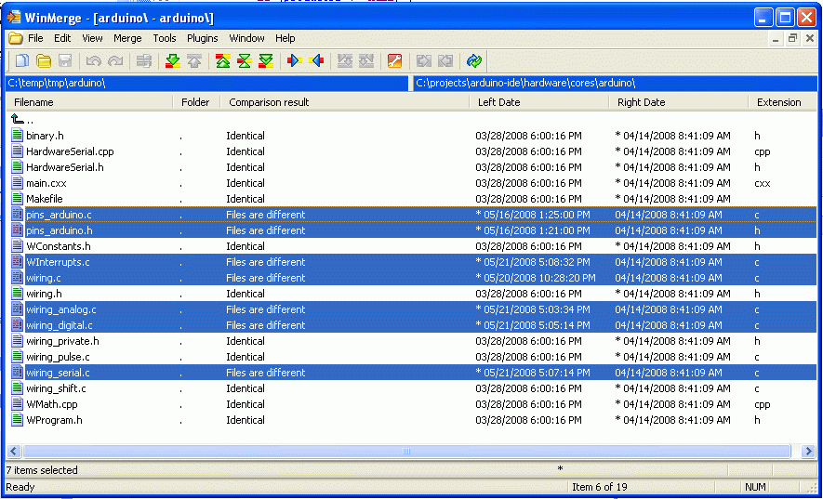Open the View menu

point(92,38)
